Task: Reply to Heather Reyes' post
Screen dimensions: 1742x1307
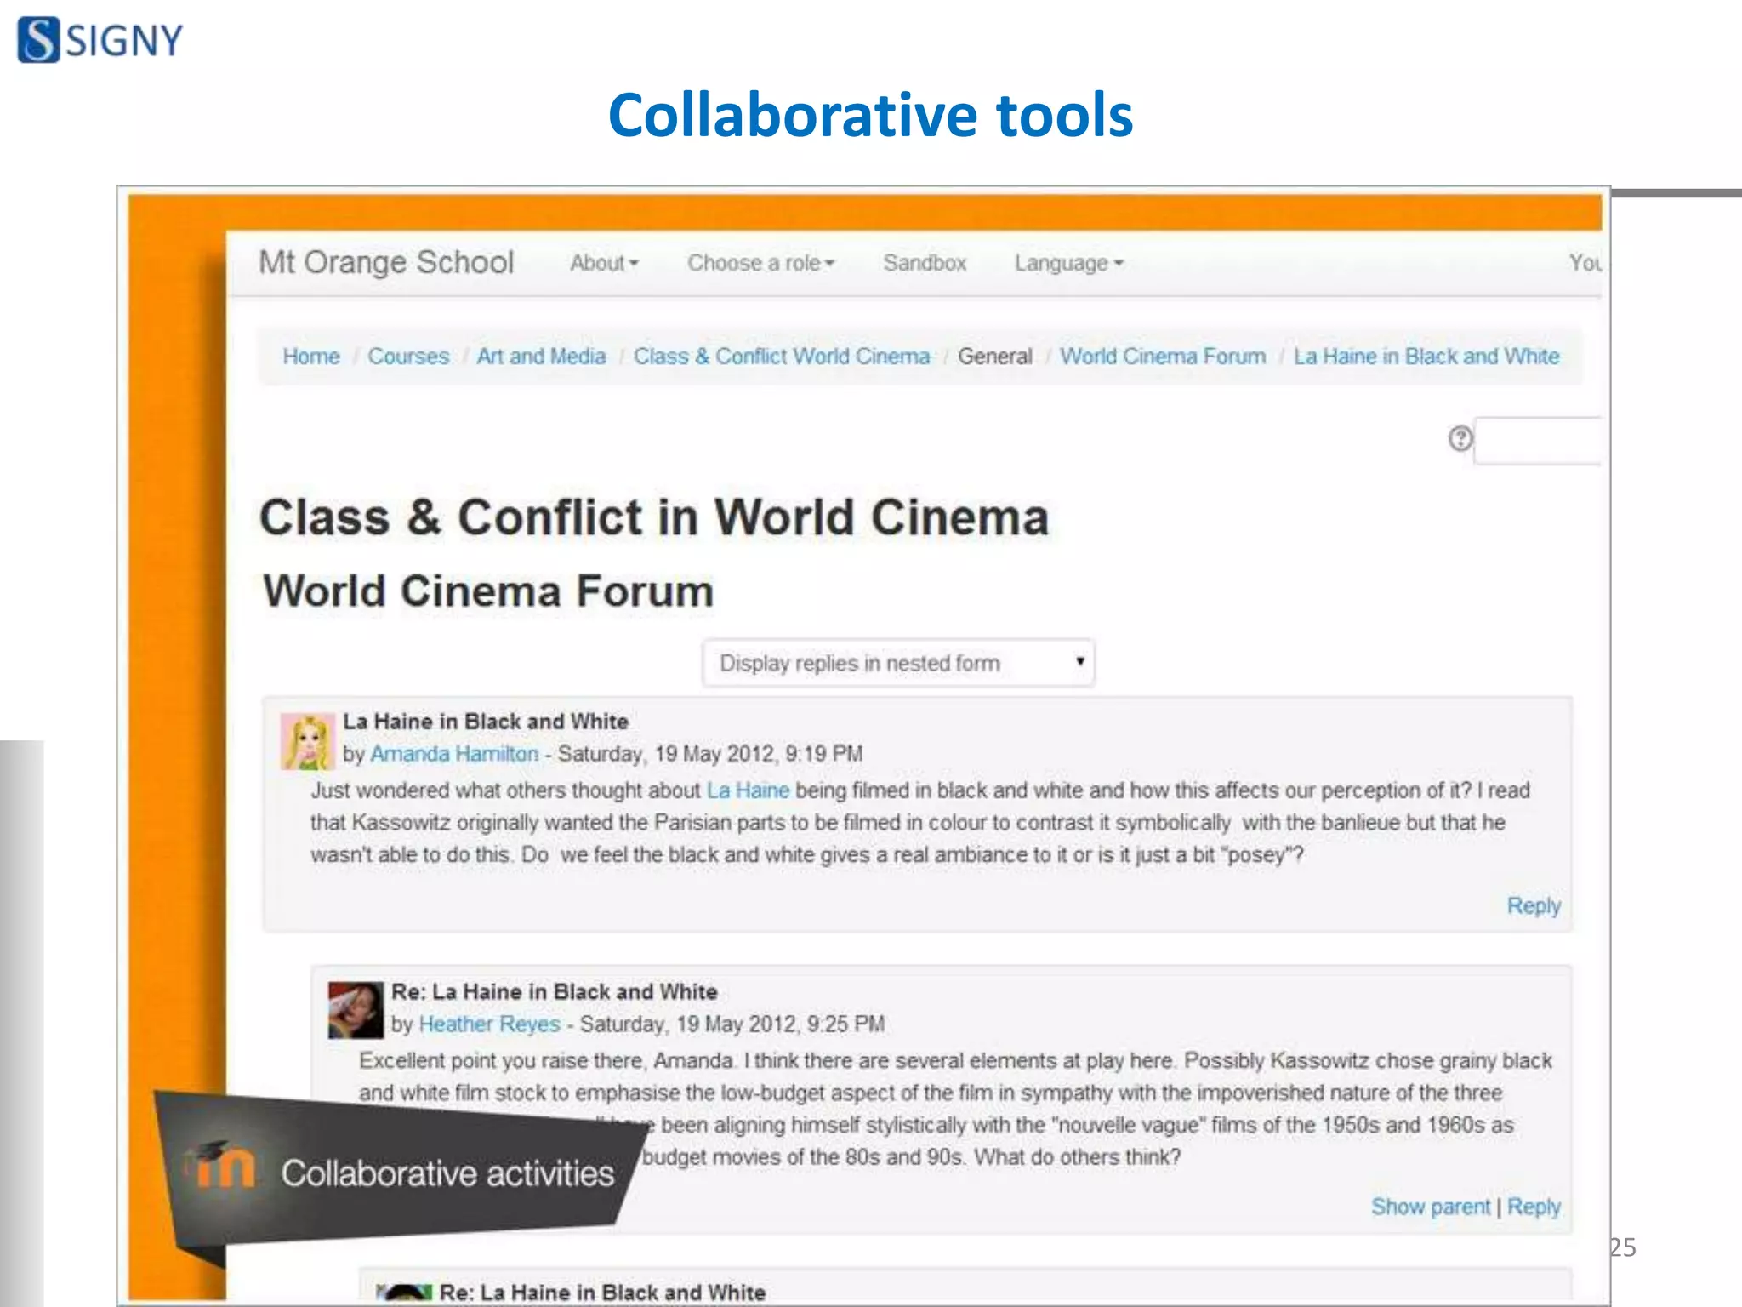Action: pos(1534,1207)
